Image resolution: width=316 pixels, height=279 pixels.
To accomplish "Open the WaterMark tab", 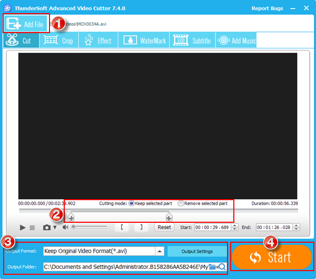I will [145, 40].
